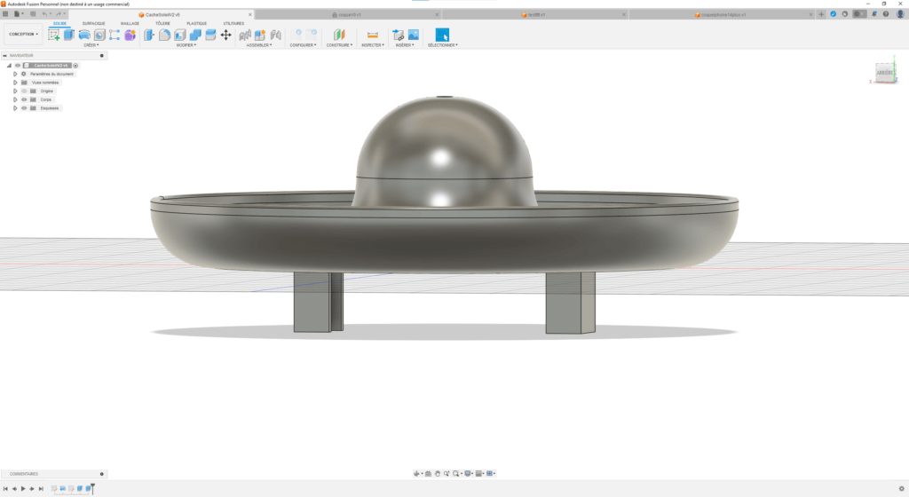The image size is (909, 497).
Task: Expand the Esquisses node
Action: (x=15, y=108)
